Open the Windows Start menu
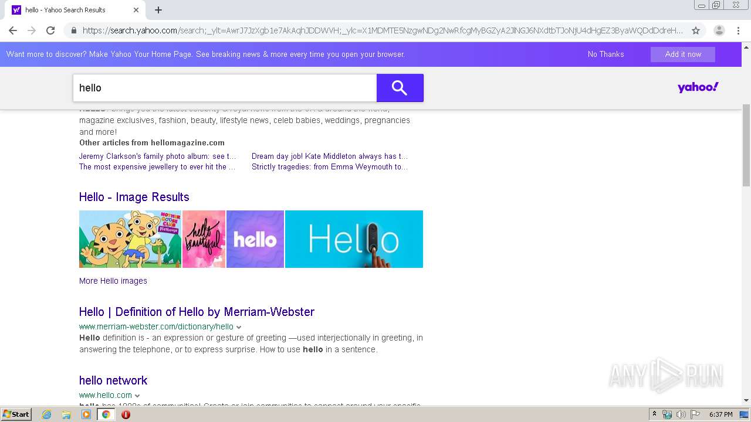 tap(16, 414)
